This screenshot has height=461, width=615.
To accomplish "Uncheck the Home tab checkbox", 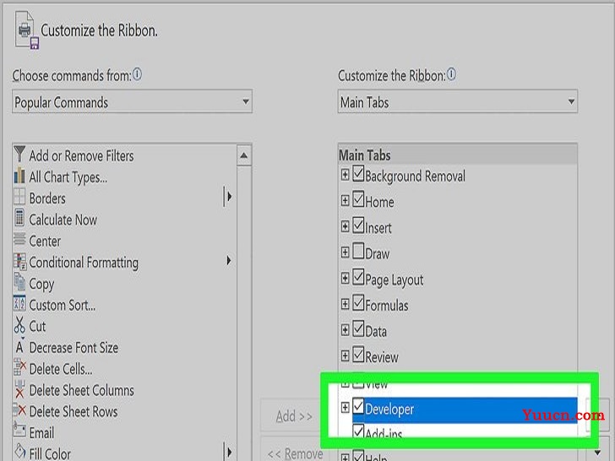I will click(358, 199).
